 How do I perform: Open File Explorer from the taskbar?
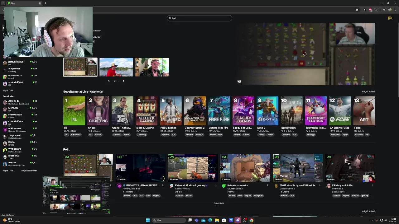pyautogui.click(x=217, y=220)
